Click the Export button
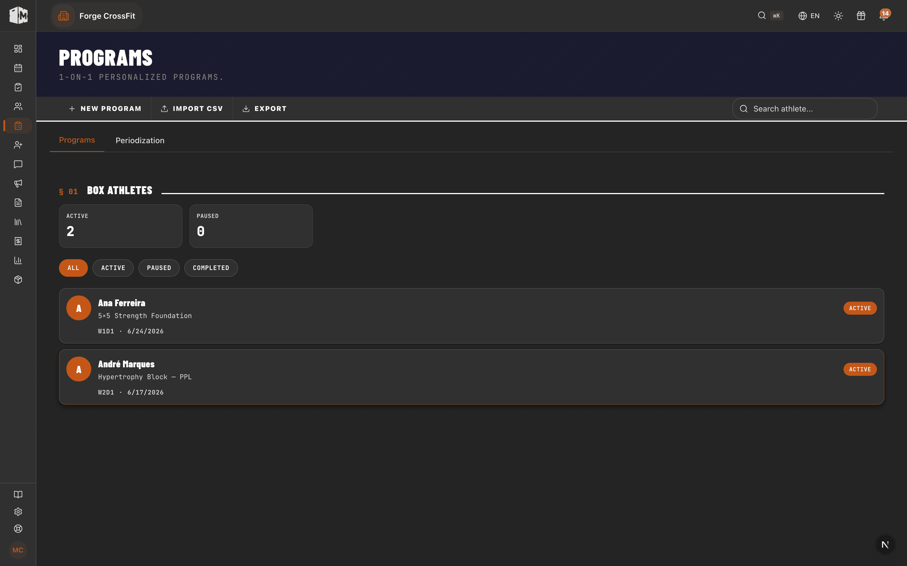The image size is (907, 566). (x=265, y=109)
